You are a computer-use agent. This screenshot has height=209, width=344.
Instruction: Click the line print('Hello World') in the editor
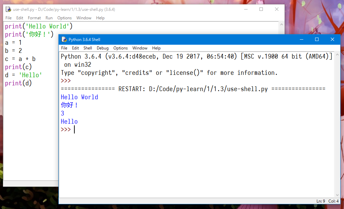coord(38,26)
